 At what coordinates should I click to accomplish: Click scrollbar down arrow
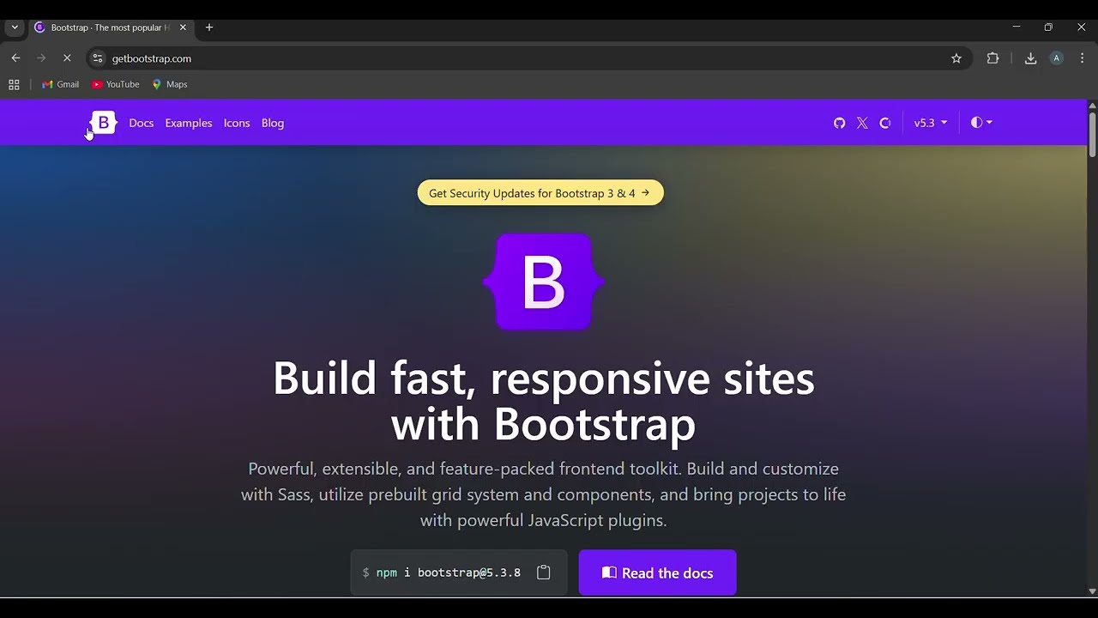tap(1092, 591)
